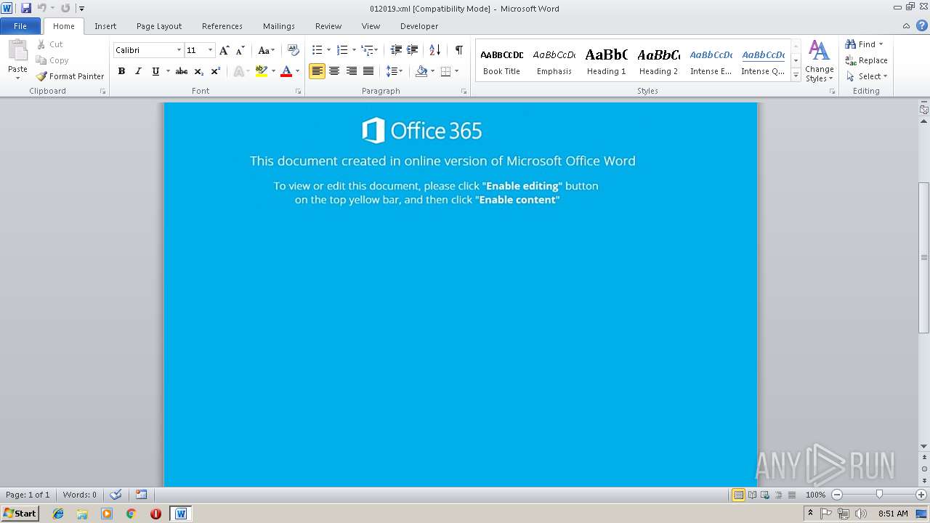
Task: Open Word Help question mark icon
Action: (921, 26)
